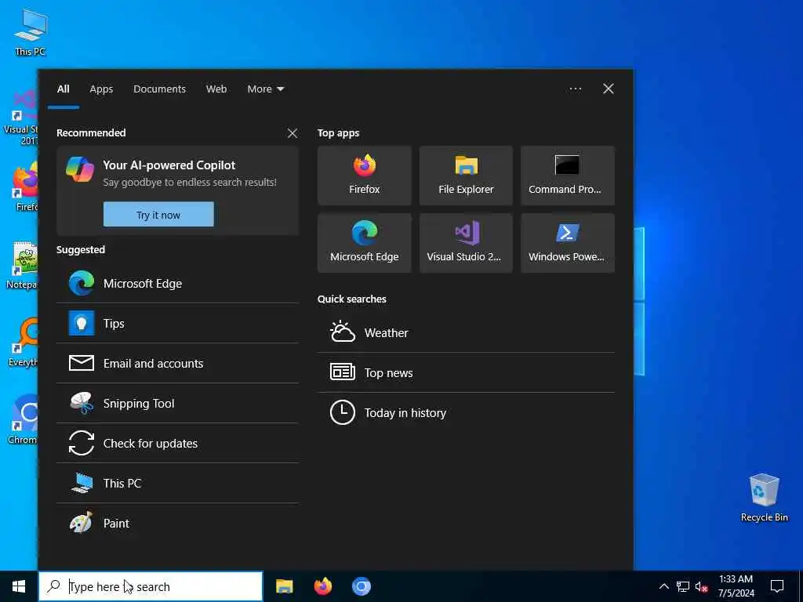
Task: Open the clock showing 1:33 AM
Action: click(x=736, y=586)
